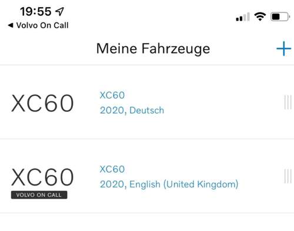The image size is (294, 231).
Task: Select the large XC60 logo in first row
Action: click(42, 103)
